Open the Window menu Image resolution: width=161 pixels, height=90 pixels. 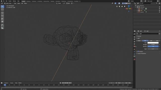point(14,1)
